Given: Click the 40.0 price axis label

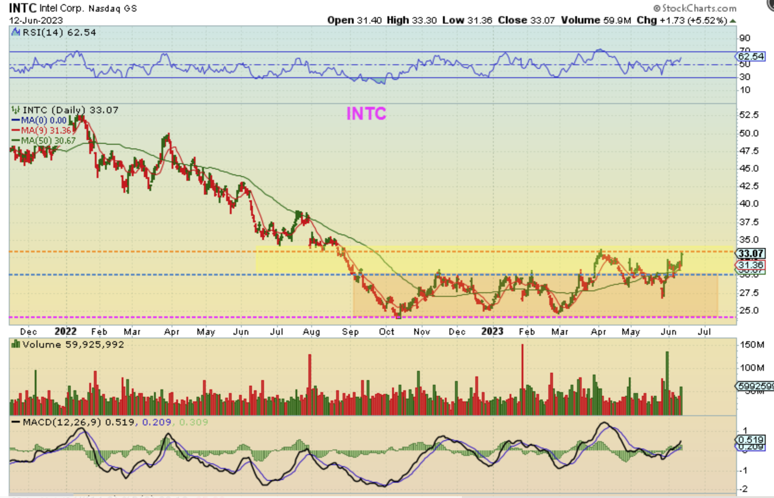Looking at the screenshot, I should 749,203.
